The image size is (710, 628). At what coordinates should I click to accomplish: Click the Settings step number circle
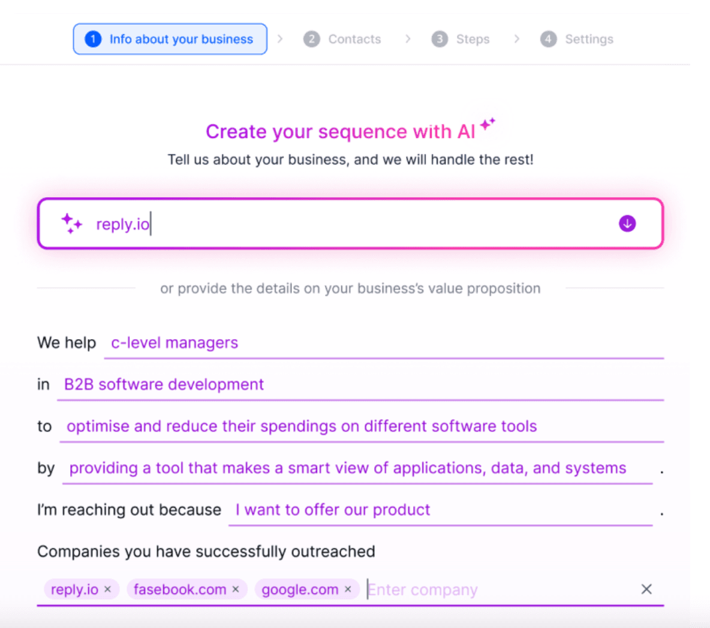click(547, 39)
